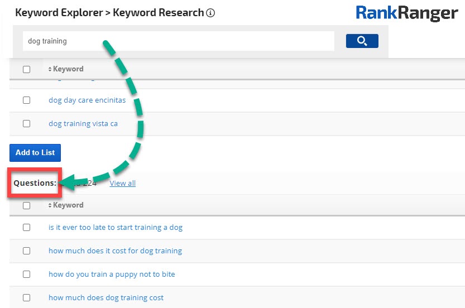Click the info icon beside Keyword Research
The width and height of the screenshot is (465, 308).
210,13
